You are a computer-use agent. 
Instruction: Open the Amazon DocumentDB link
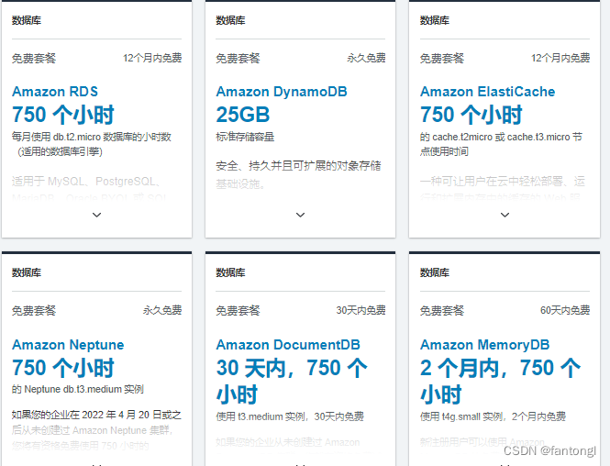pos(288,345)
